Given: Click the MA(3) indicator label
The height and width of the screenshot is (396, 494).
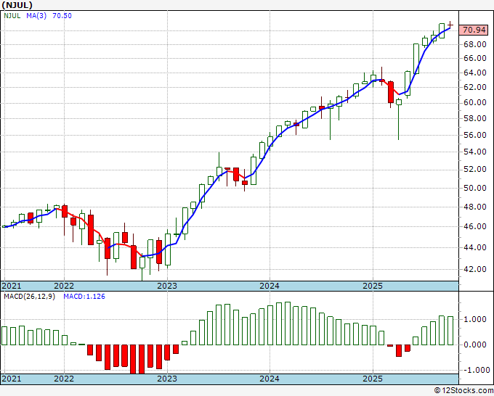Looking at the screenshot, I should point(36,15).
